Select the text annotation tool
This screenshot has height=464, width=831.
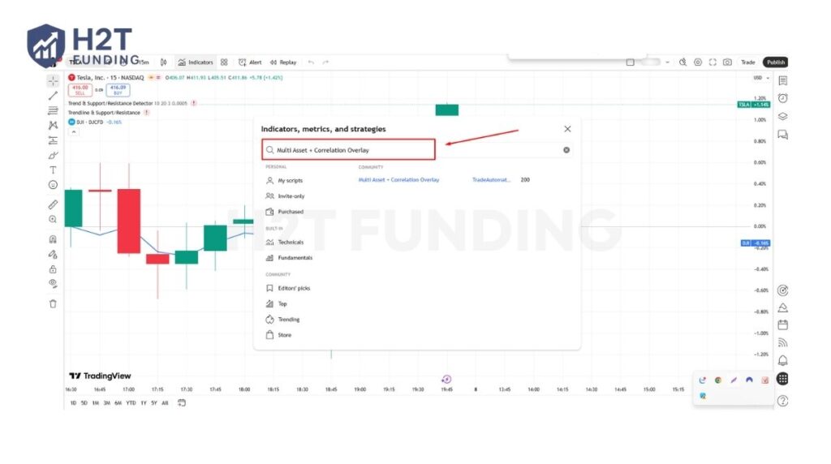point(53,170)
